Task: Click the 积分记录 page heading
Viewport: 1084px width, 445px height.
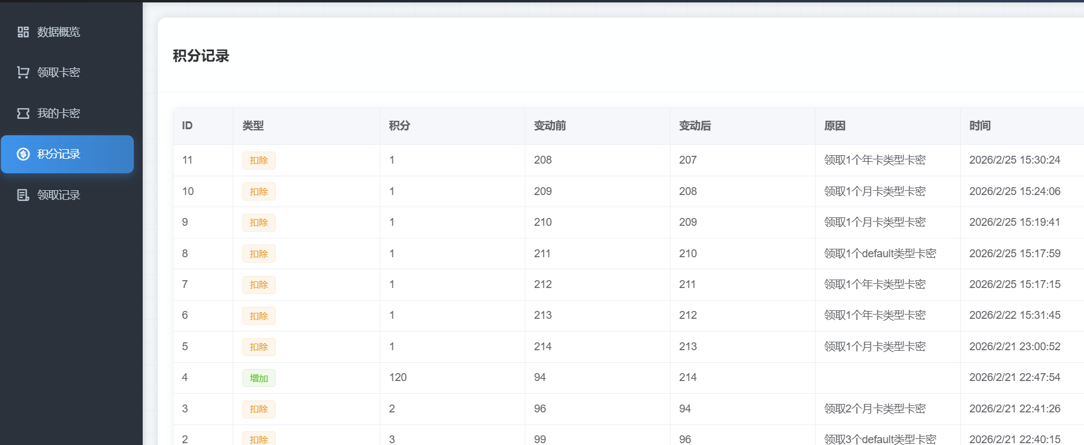Action: click(201, 56)
